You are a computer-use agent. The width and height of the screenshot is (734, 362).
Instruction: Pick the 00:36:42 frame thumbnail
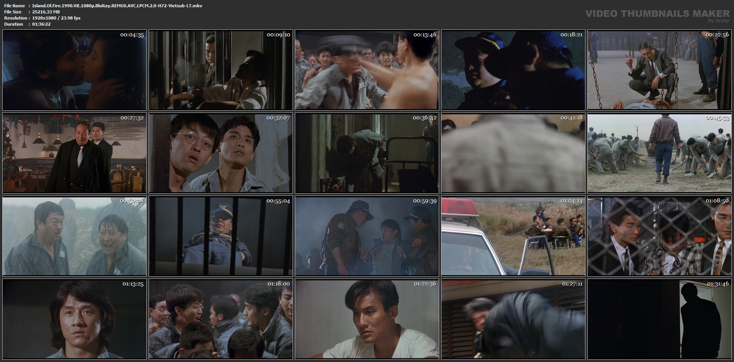pyautogui.click(x=367, y=153)
